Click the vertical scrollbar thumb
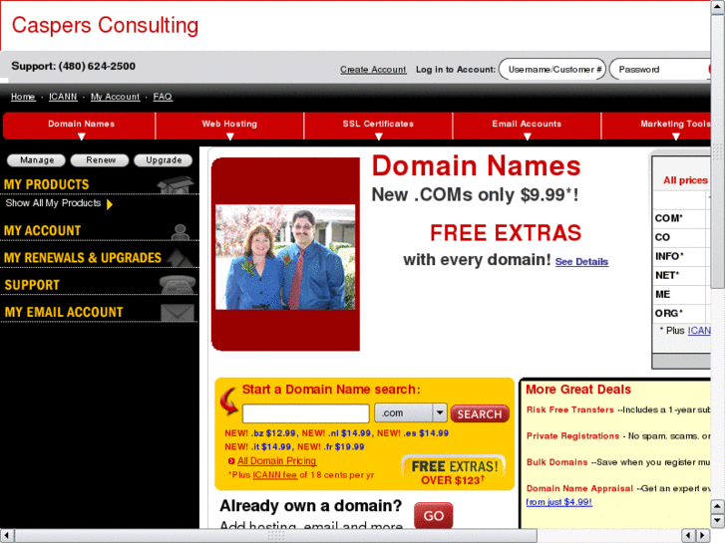The height and width of the screenshot is (543, 725). pos(717,150)
